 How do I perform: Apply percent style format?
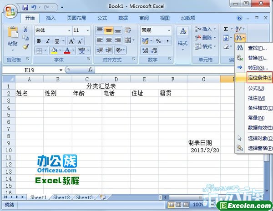coord(158,41)
